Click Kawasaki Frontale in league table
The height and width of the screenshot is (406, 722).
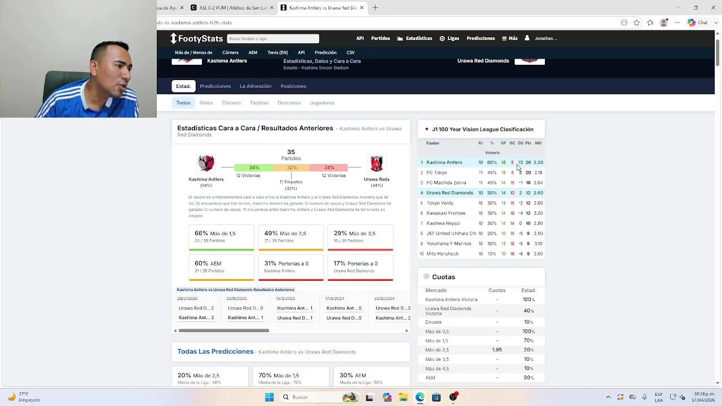tap(446, 213)
